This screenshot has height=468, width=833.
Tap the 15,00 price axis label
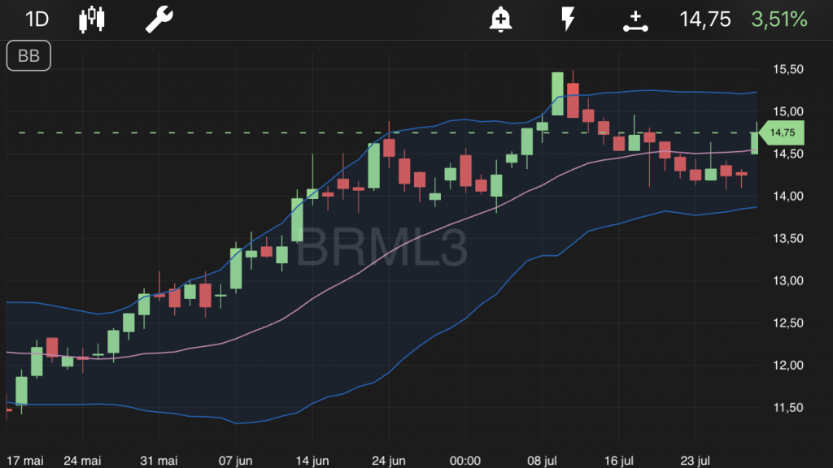click(x=787, y=111)
